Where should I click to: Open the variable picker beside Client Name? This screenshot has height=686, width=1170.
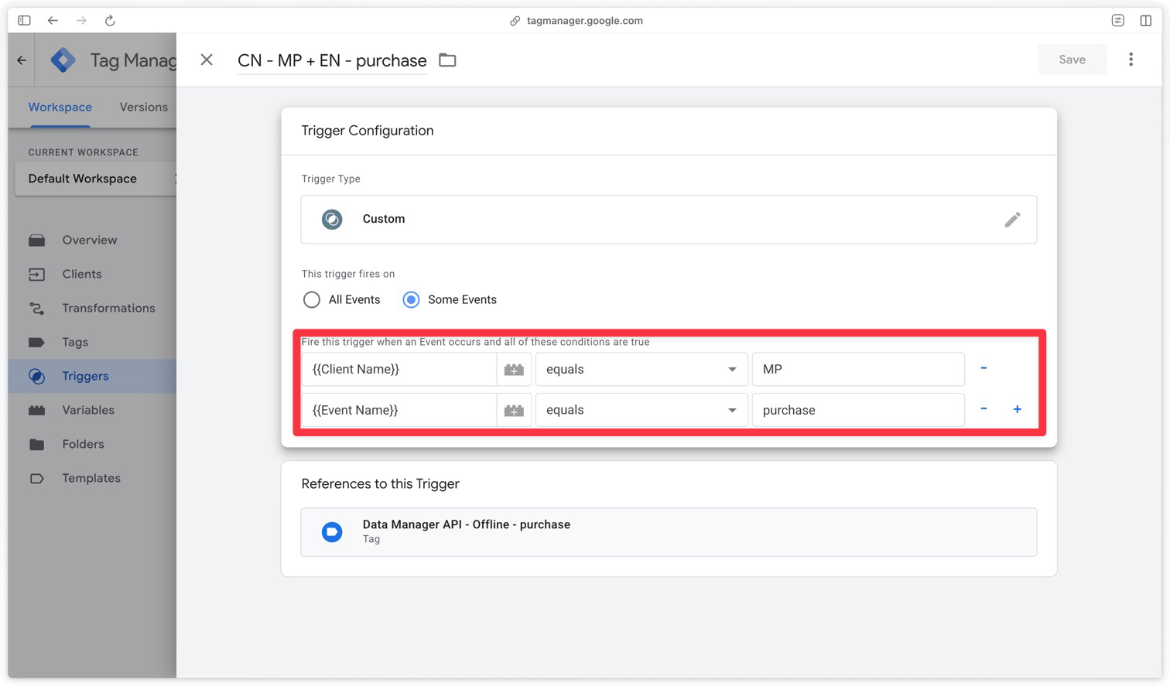coord(514,370)
